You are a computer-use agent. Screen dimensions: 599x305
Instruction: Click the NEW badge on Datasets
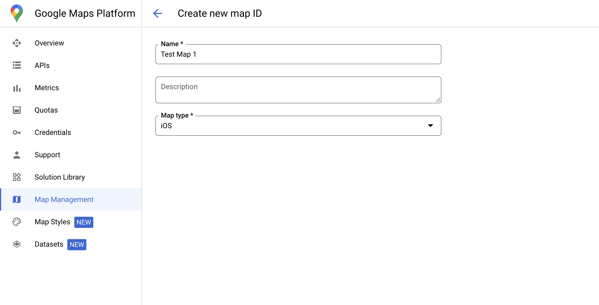click(77, 244)
